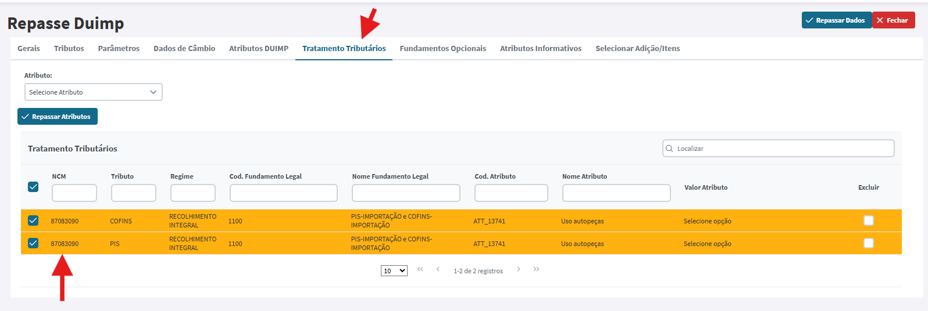Click the Regime column header

pyautogui.click(x=182, y=176)
